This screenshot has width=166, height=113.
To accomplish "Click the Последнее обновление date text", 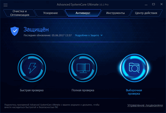I will point(48,35).
